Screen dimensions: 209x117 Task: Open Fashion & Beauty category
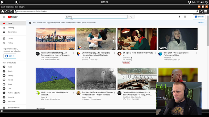pyautogui.click(x=13, y=93)
